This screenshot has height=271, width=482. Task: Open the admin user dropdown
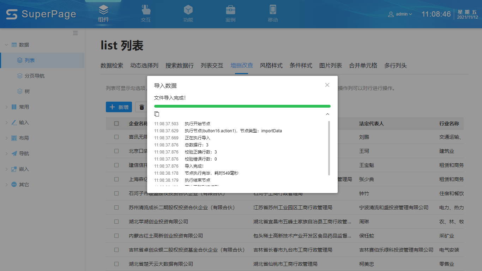point(400,14)
